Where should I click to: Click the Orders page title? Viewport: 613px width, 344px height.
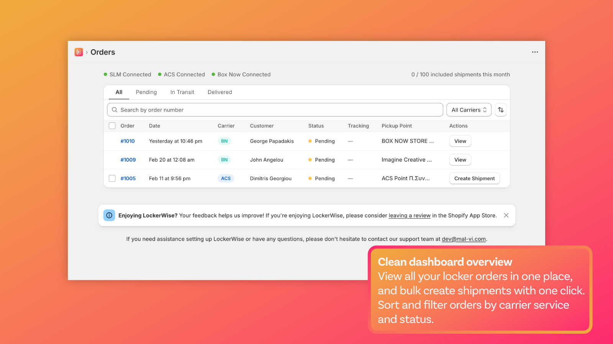103,52
